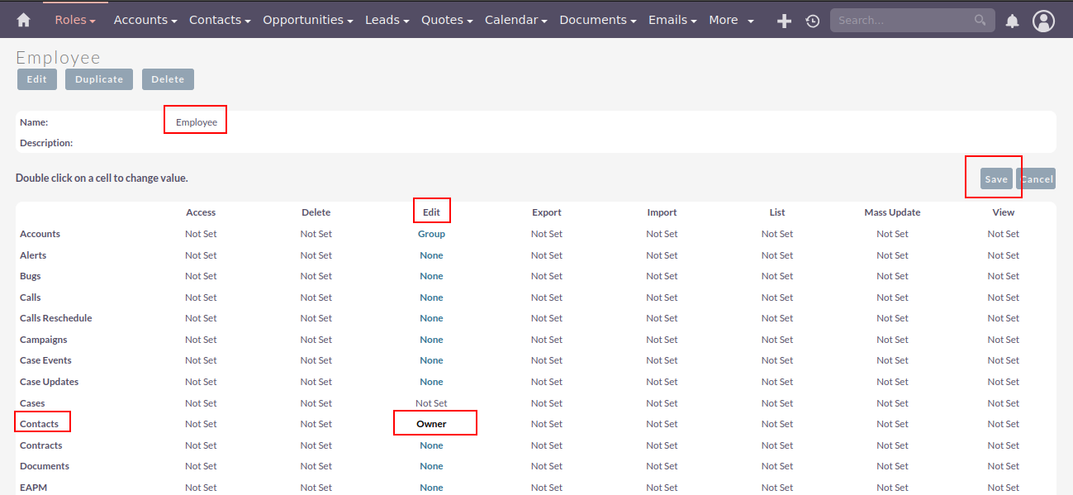Click the 'Case Updates' row label
Image resolution: width=1073 pixels, height=495 pixels.
tap(49, 382)
